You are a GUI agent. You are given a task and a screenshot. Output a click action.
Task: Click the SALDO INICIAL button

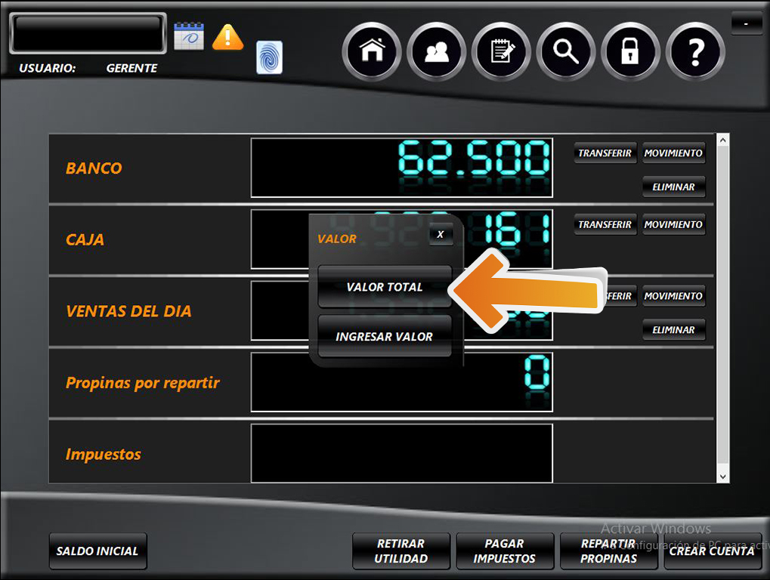97,551
